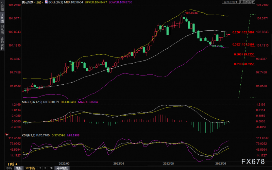Click the BOLL indicator chart icon
The height and width of the screenshot is (170, 272).
pyautogui.click(x=46, y=2)
